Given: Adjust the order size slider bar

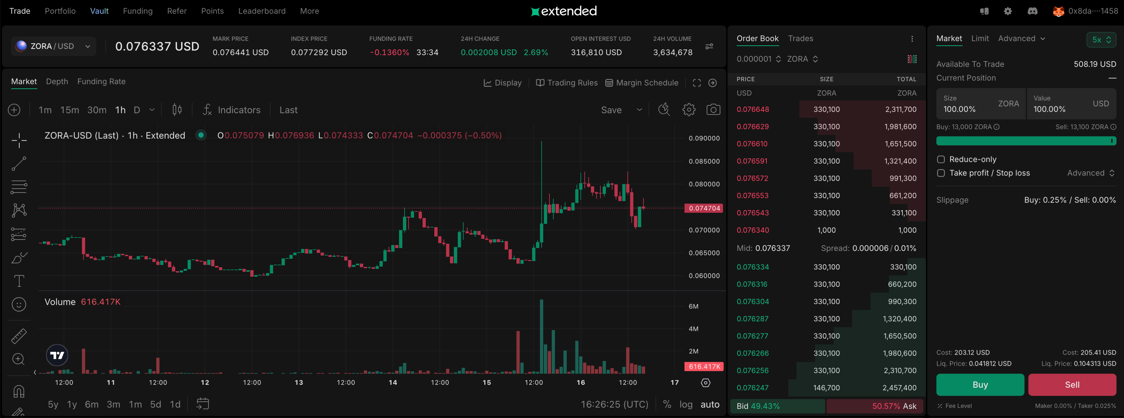Looking at the screenshot, I should click(x=1025, y=141).
